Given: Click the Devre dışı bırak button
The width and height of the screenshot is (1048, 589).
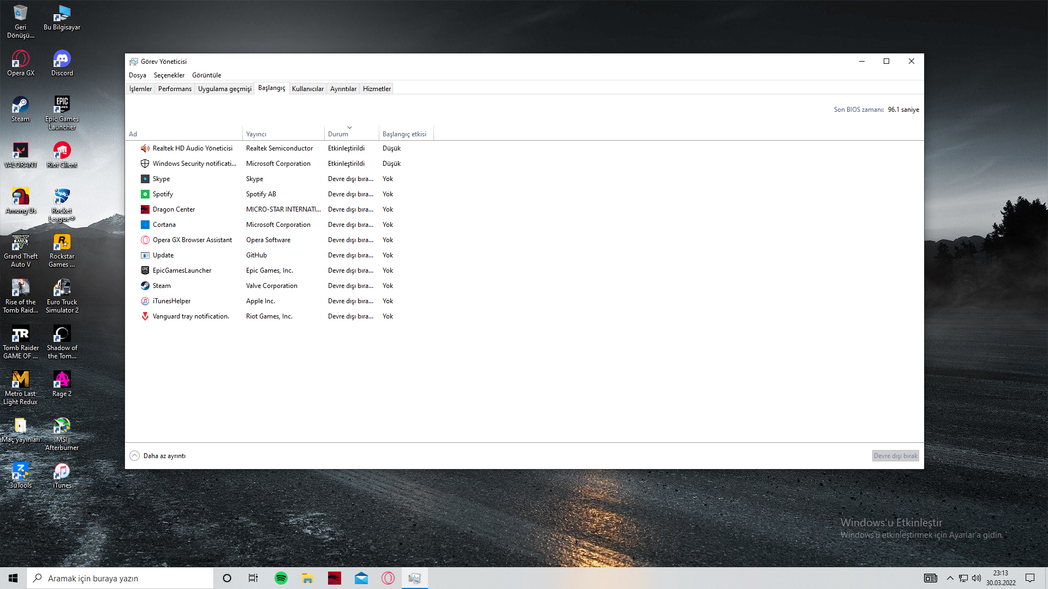Looking at the screenshot, I should click(895, 456).
